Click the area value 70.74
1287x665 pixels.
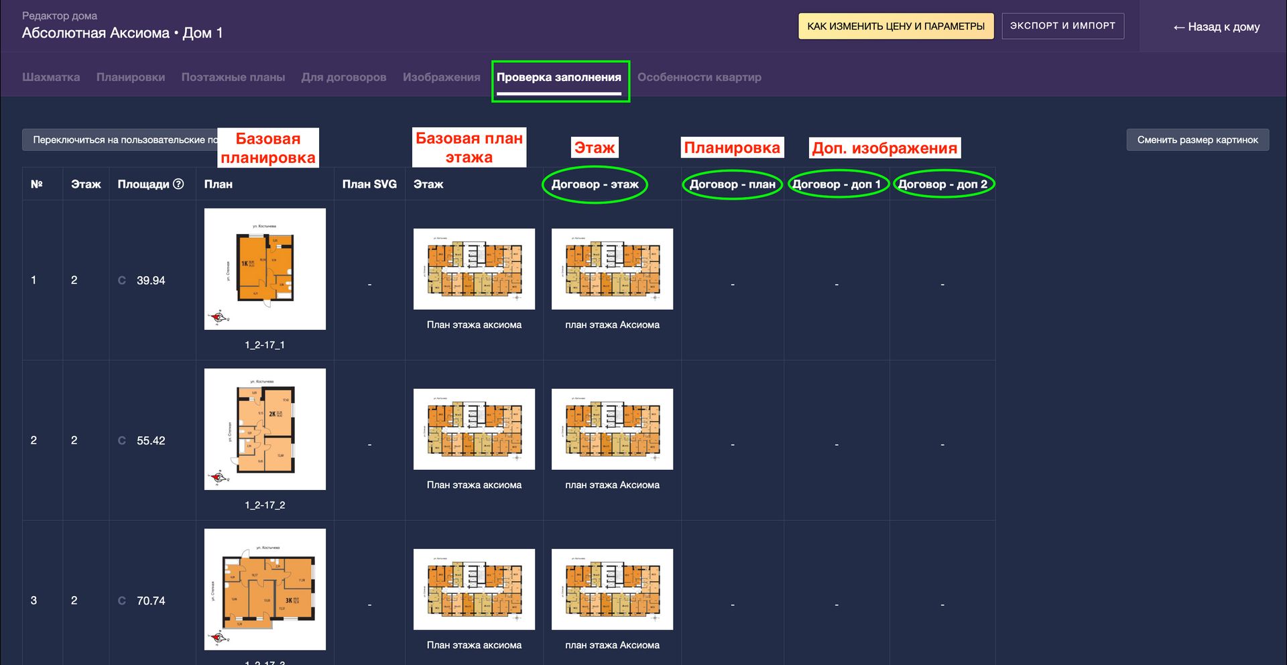(151, 601)
